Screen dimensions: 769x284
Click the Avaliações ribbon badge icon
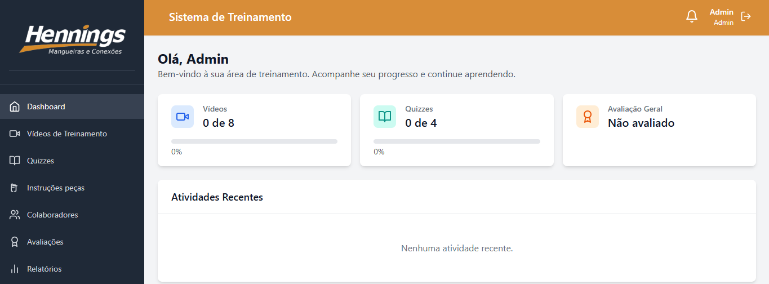[15, 242]
